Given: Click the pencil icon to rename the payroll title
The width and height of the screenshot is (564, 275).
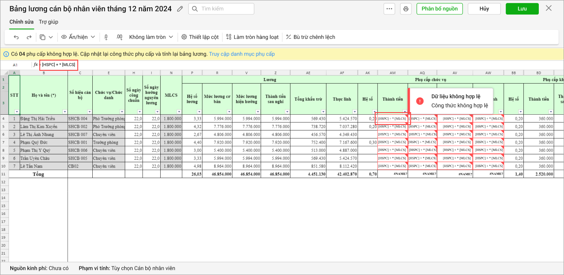Looking at the screenshot, I should point(180,9).
